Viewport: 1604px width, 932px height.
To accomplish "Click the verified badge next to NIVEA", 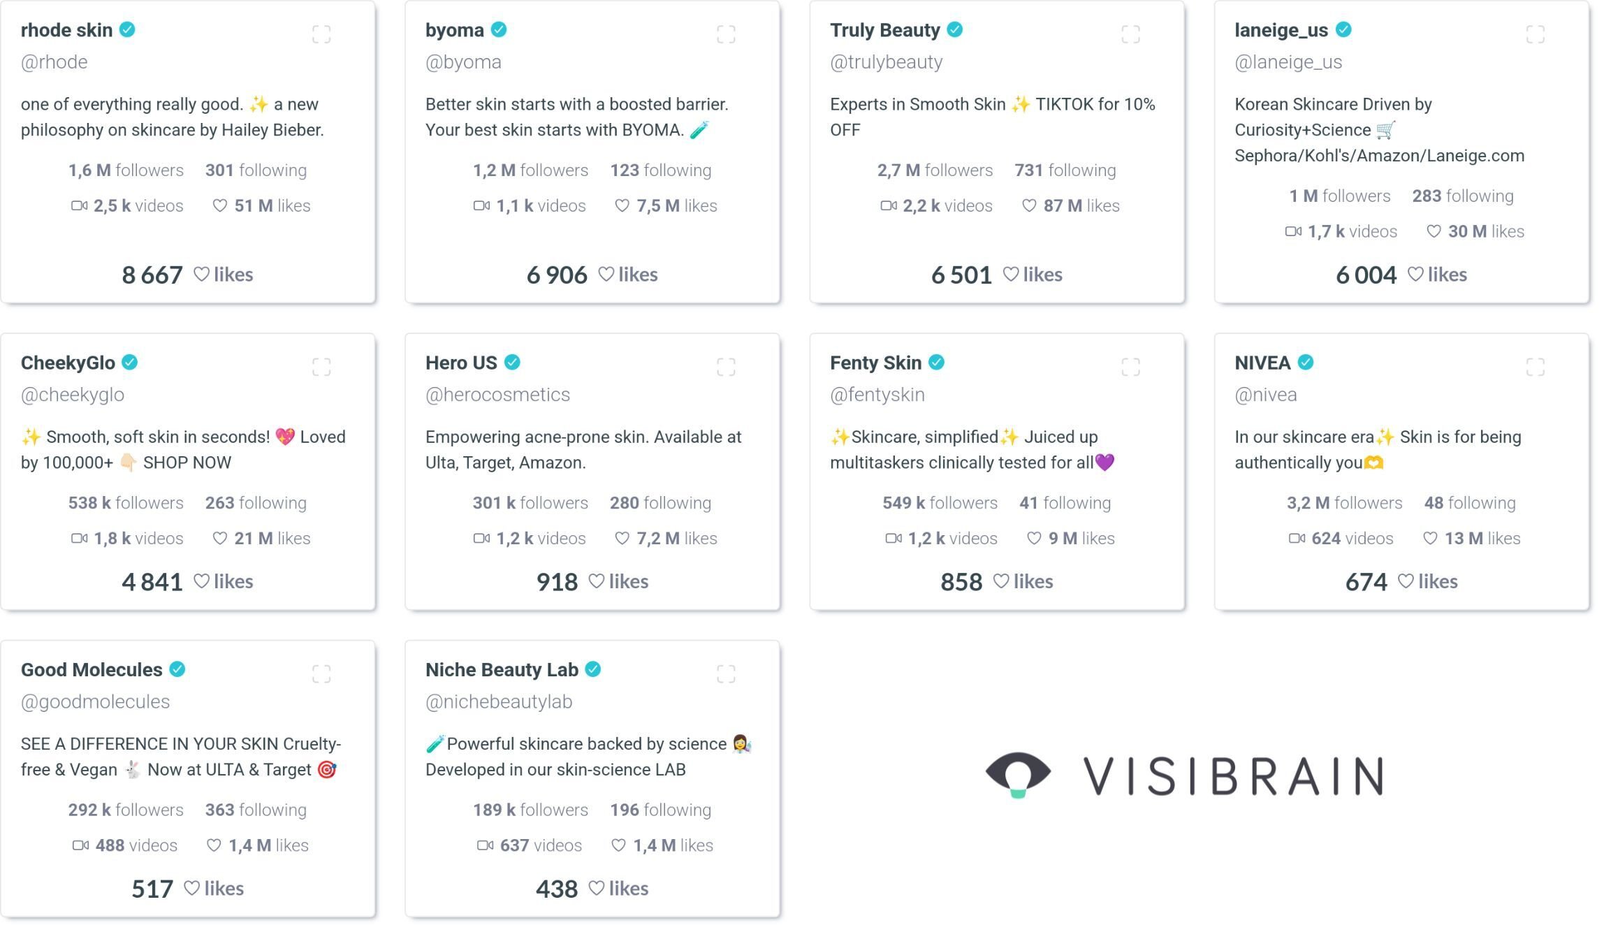I will (x=1306, y=363).
